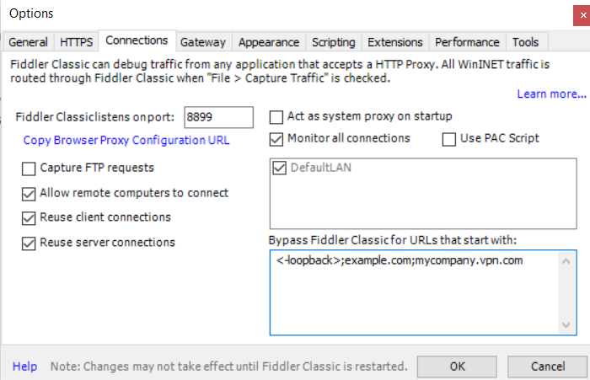Switch to the Scripting tab
The height and width of the screenshot is (380, 590).
333,42
